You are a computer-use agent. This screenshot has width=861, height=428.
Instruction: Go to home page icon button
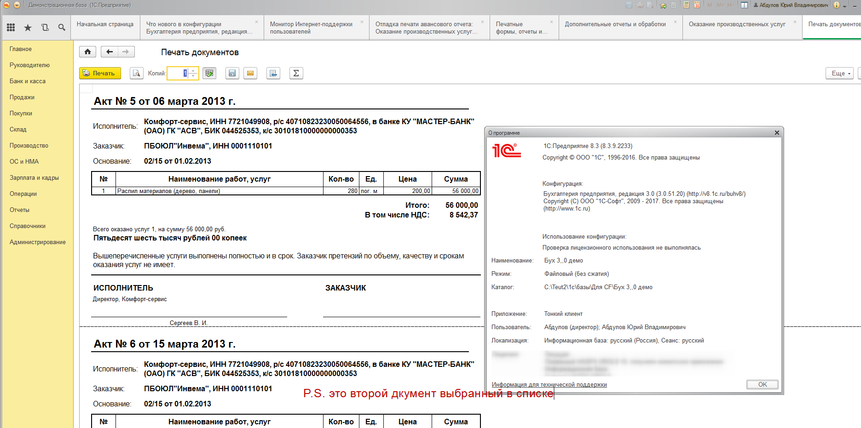(x=87, y=52)
